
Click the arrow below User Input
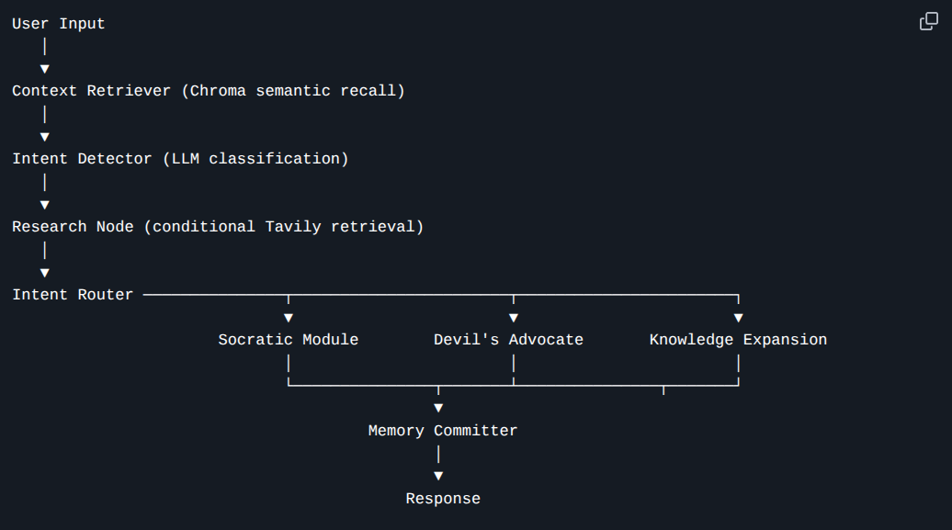click(x=44, y=69)
